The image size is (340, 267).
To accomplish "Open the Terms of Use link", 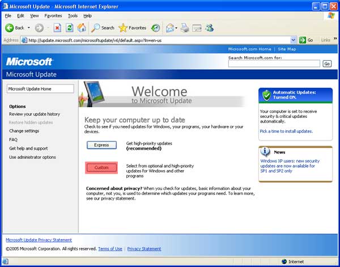I will (x=110, y=249).
